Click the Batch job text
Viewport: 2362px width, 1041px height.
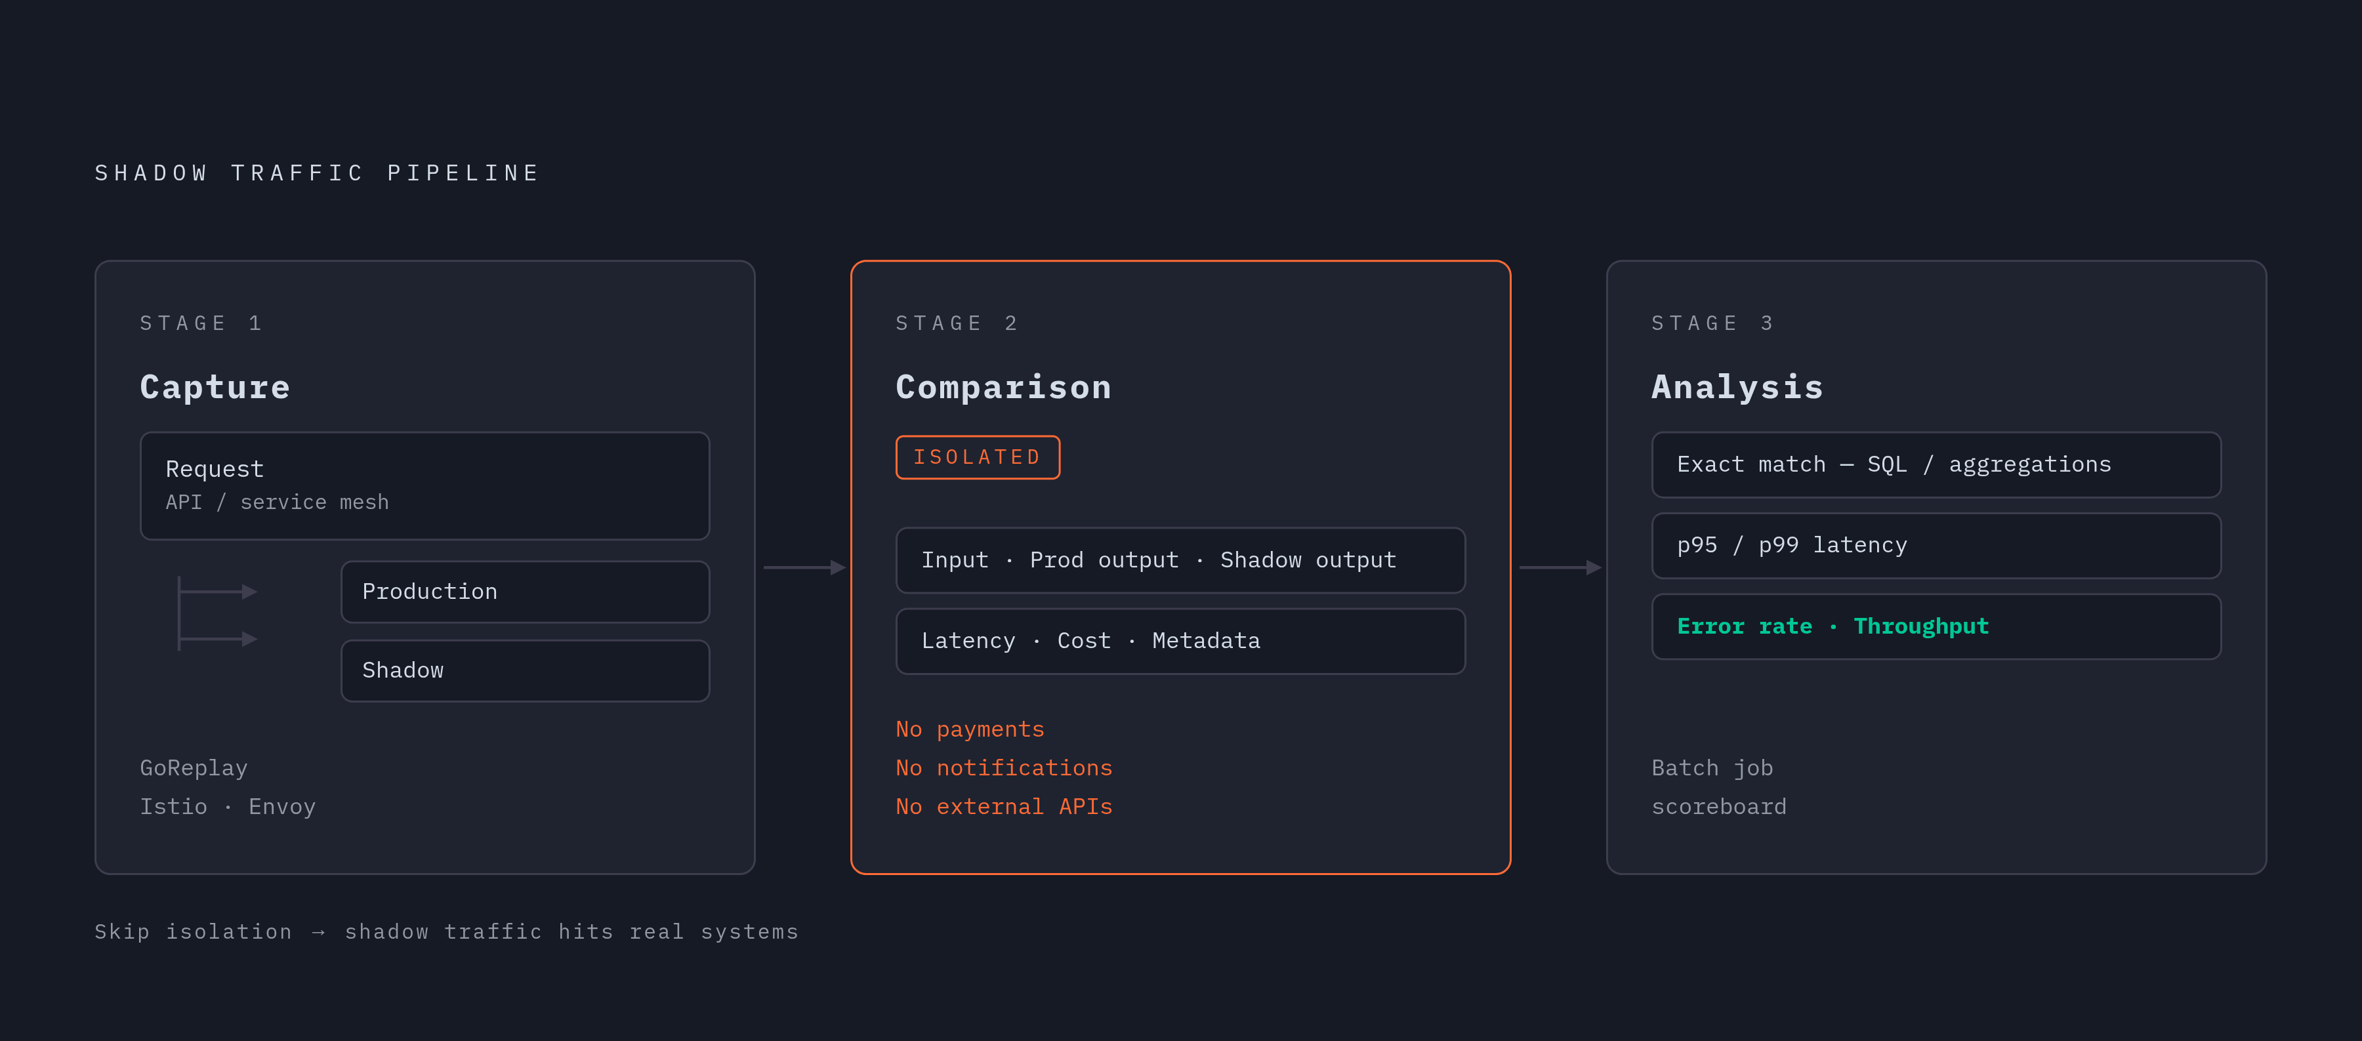(x=1712, y=768)
